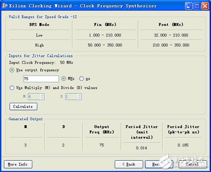Image resolution: width=211 pixels, height=172 pixels.
Task: Open More Info
Action: tap(18, 164)
